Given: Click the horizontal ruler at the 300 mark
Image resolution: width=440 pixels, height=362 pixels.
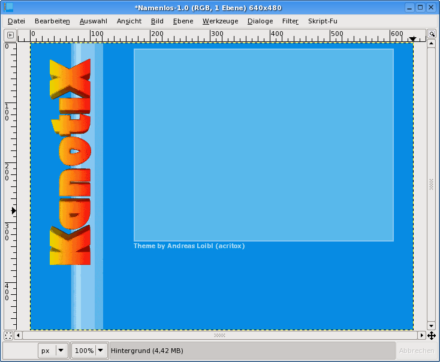Looking at the screenshot, I should (216, 35).
